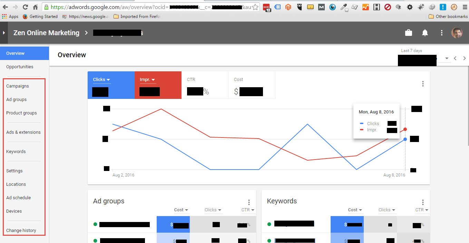Open the three-dot menu on the chart card
Viewport: 469px width, 243px height.
423,83
